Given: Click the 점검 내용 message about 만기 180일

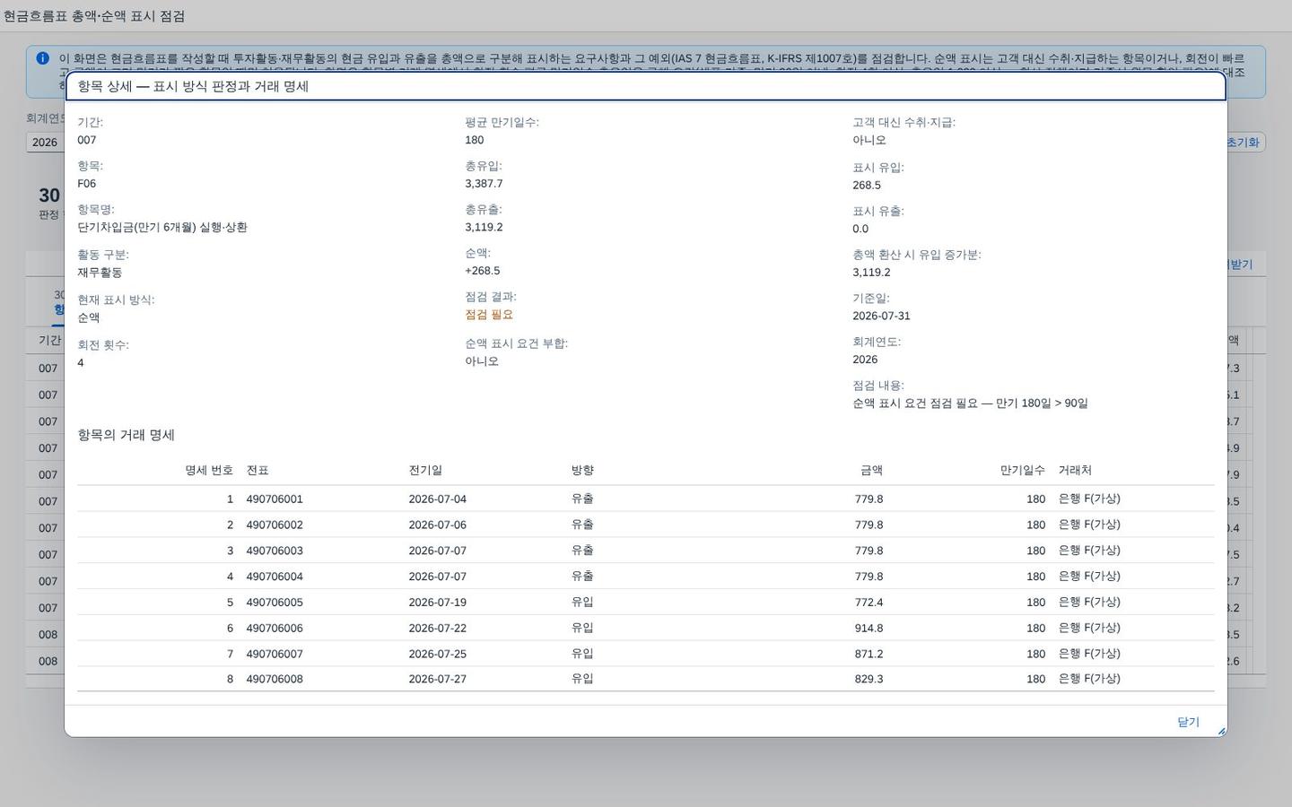Looking at the screenshot, I should pos(970,403).
